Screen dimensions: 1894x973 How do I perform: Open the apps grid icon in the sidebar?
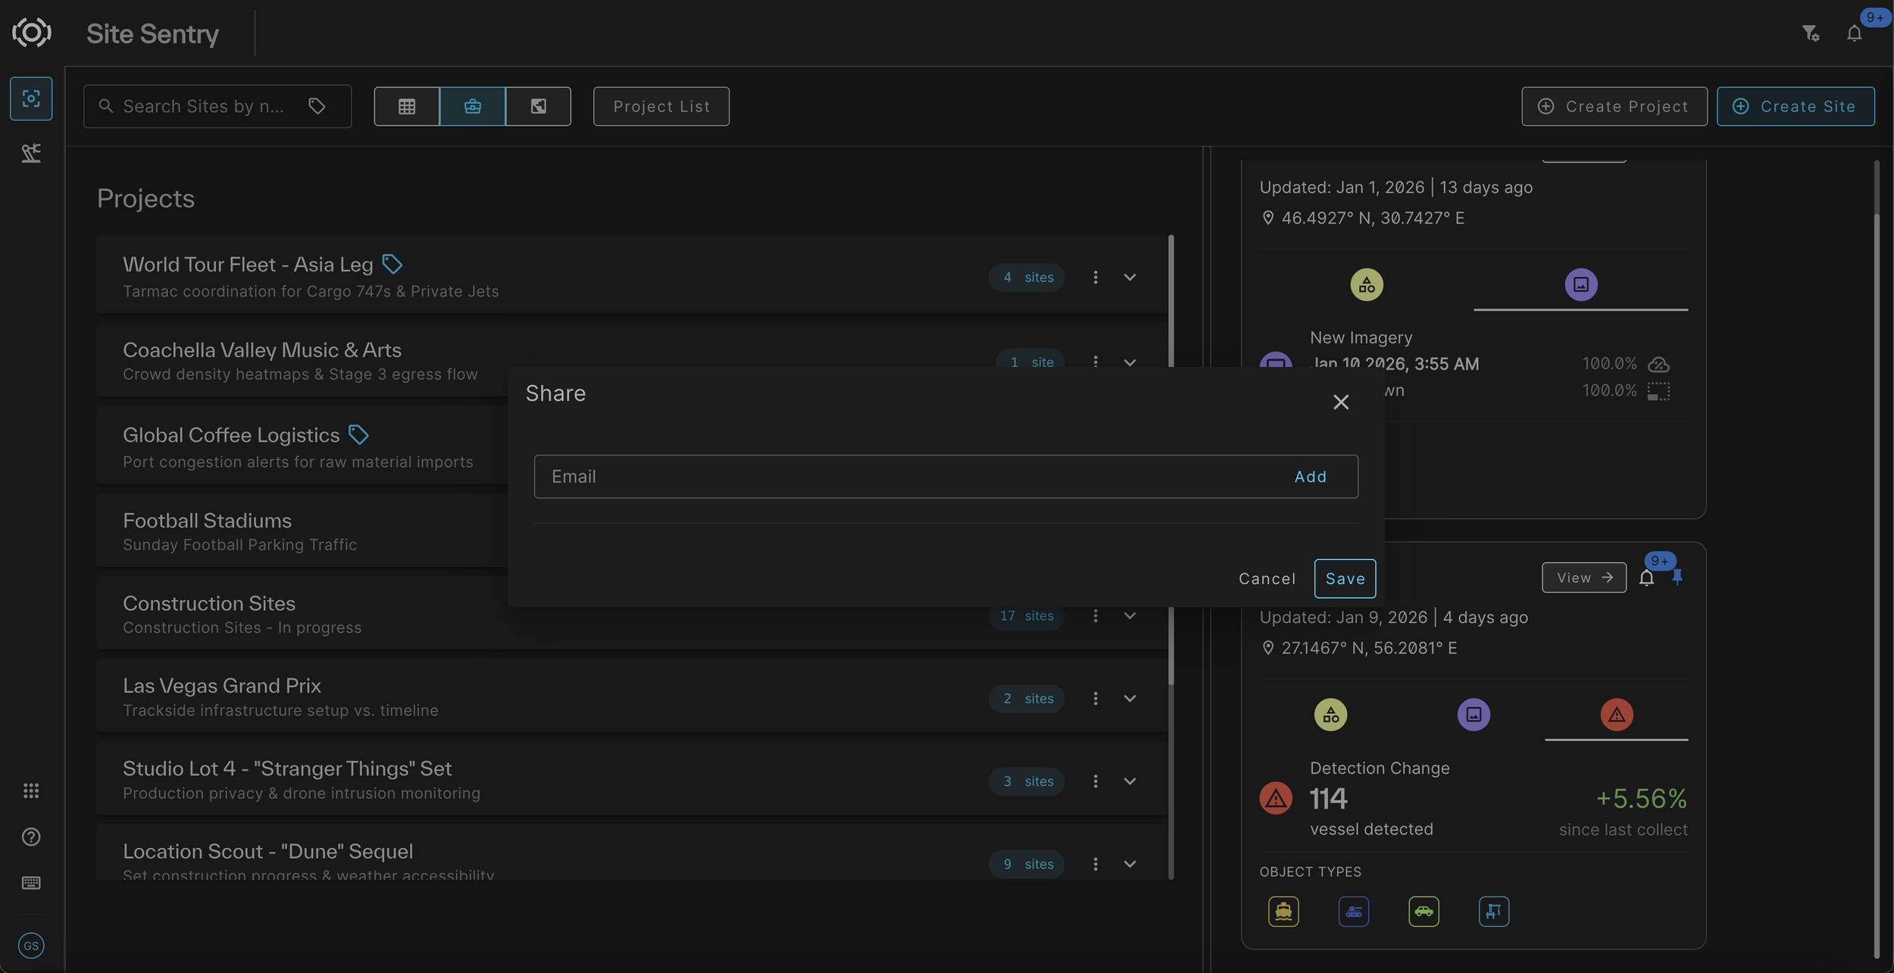(30, 790)
